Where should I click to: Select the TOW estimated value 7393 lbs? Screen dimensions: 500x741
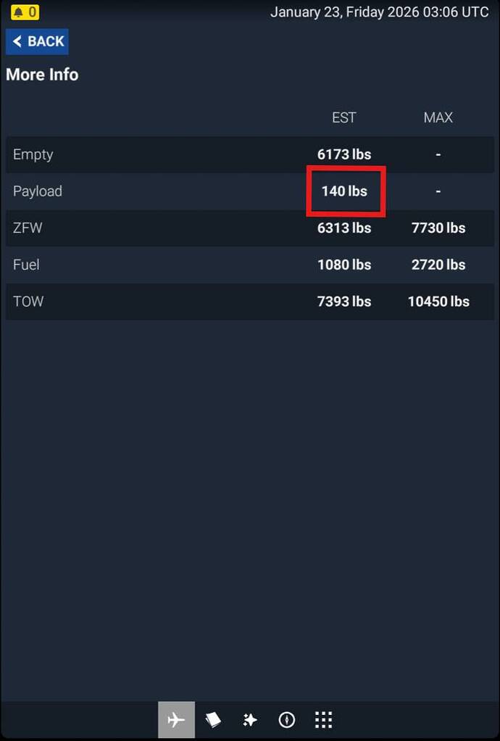tap(344, 302)
